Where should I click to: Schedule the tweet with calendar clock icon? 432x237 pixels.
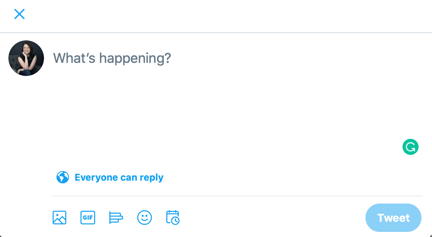click(173, 217)
